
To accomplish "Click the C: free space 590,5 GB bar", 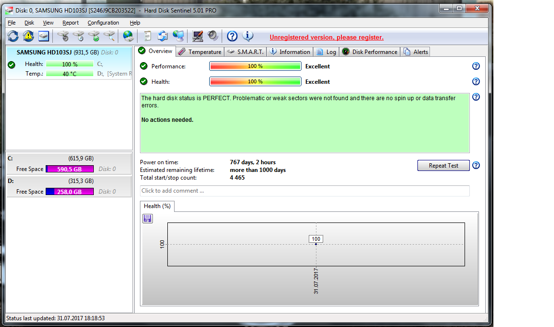I will tap(70, 169).
